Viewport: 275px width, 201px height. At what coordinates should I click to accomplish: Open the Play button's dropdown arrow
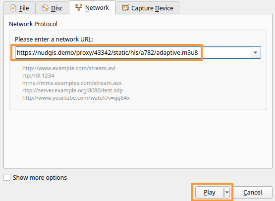(227, 192)
